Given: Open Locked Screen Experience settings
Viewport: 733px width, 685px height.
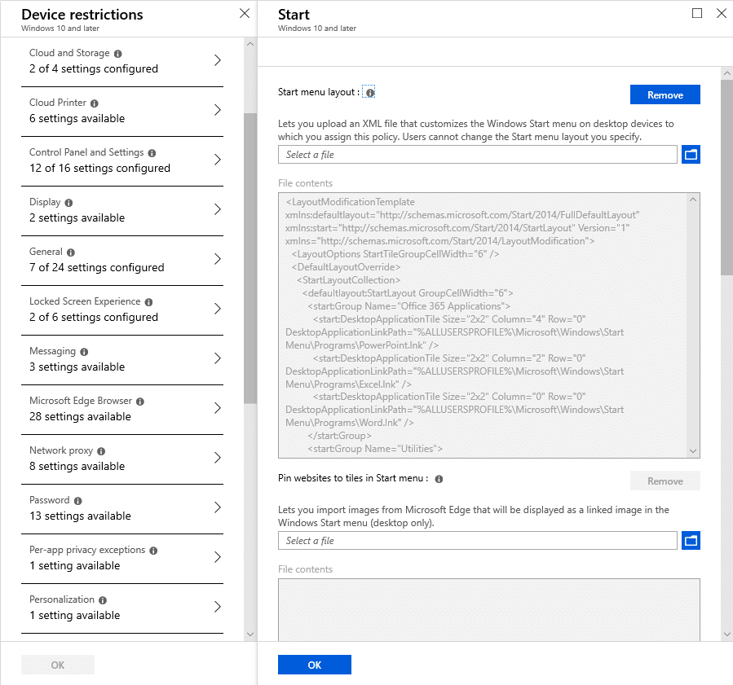Looking at the screenshot, I should (x=122, y=310).
